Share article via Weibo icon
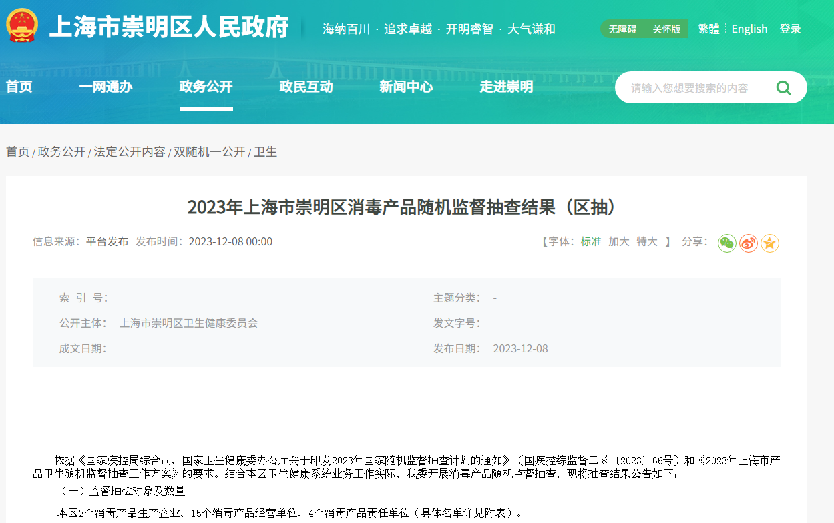 tap(749, 243)
